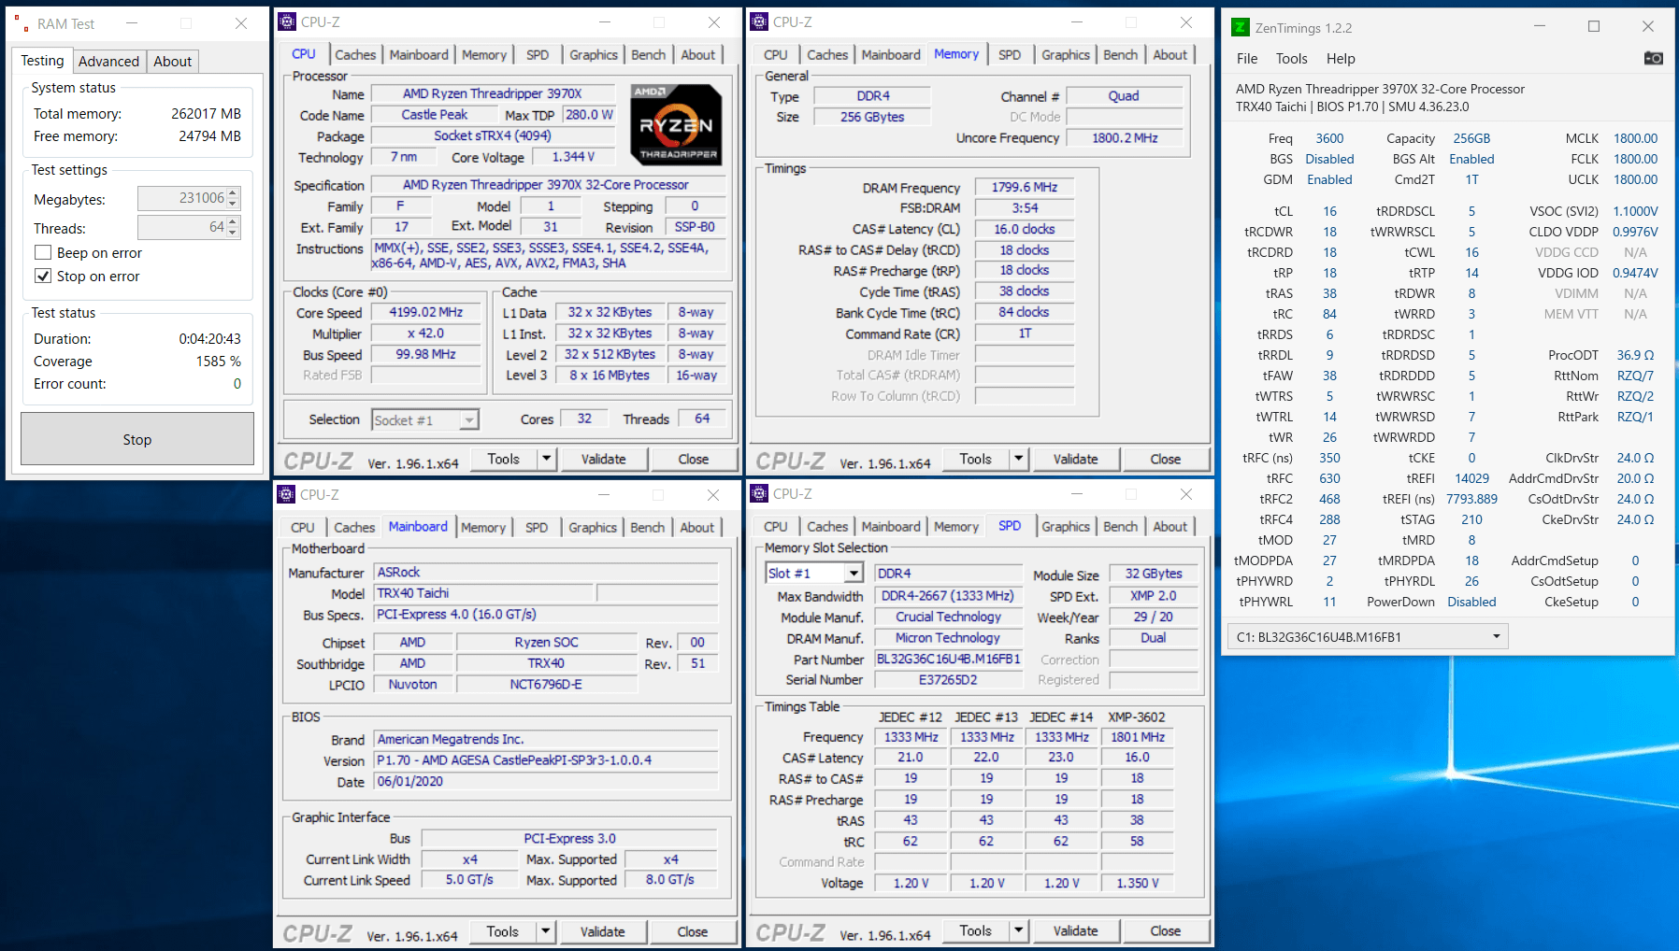Click the DRAM Frequency value 1799.6 MHz

[1025, 187]
